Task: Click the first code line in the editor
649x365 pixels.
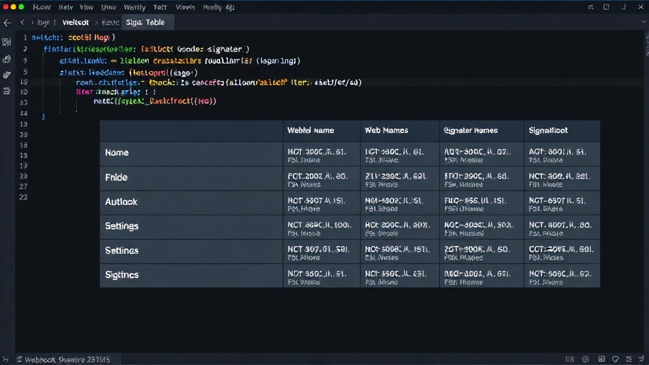Action: (74, 37)
